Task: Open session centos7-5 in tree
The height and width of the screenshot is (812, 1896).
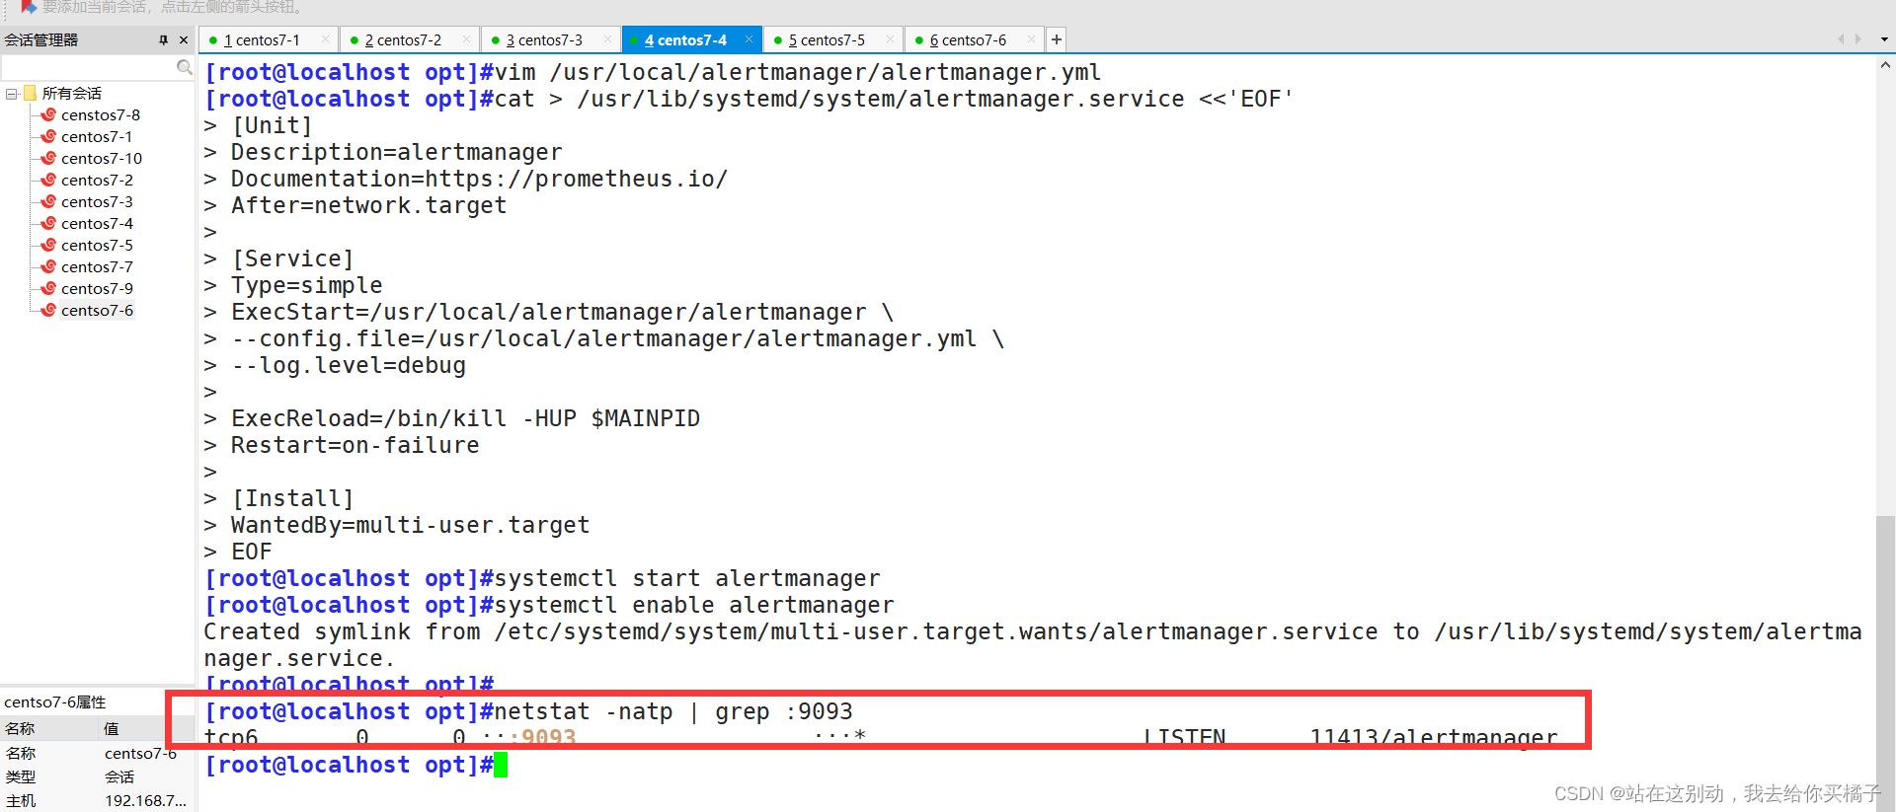Action: tap(96, 245)
